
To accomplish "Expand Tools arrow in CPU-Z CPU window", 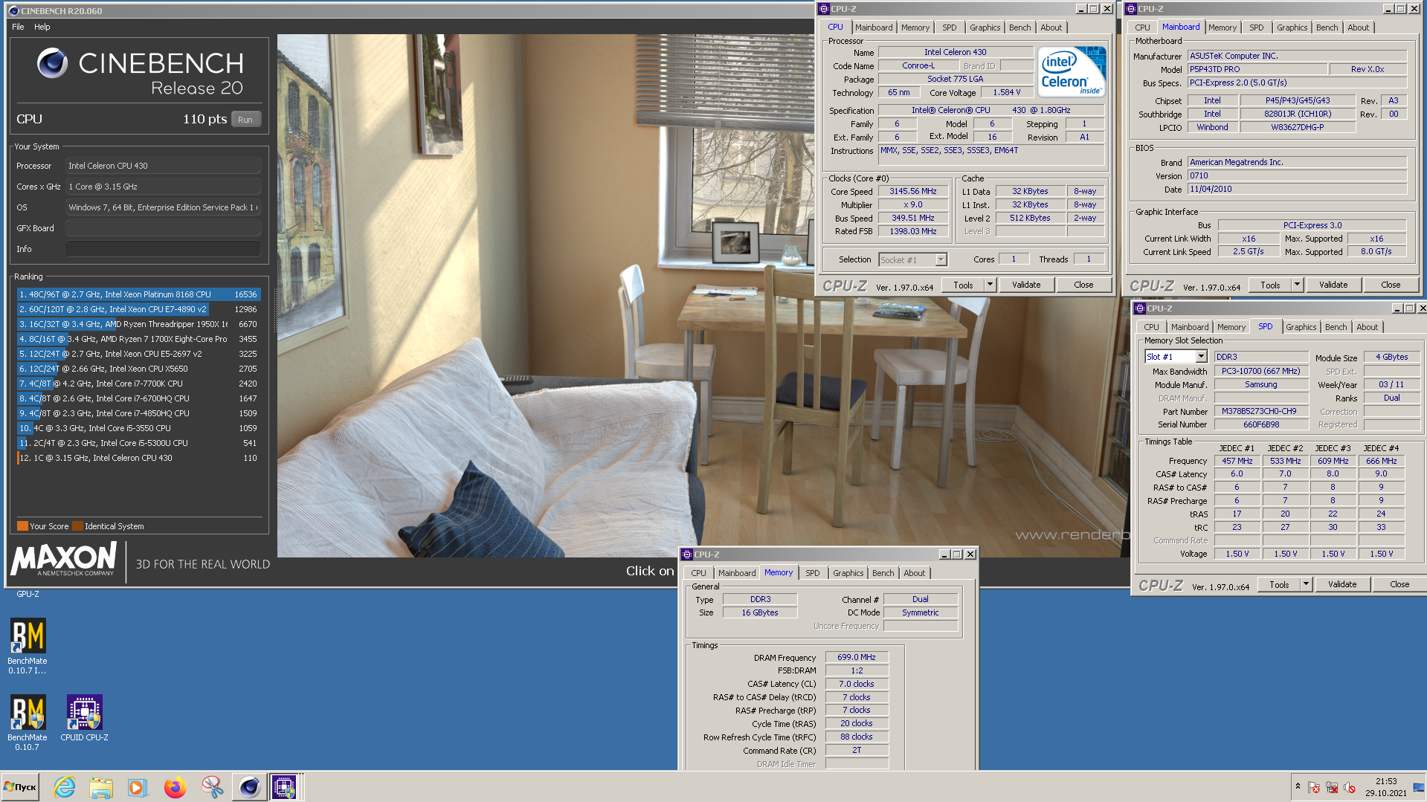I will pos(990,285).
